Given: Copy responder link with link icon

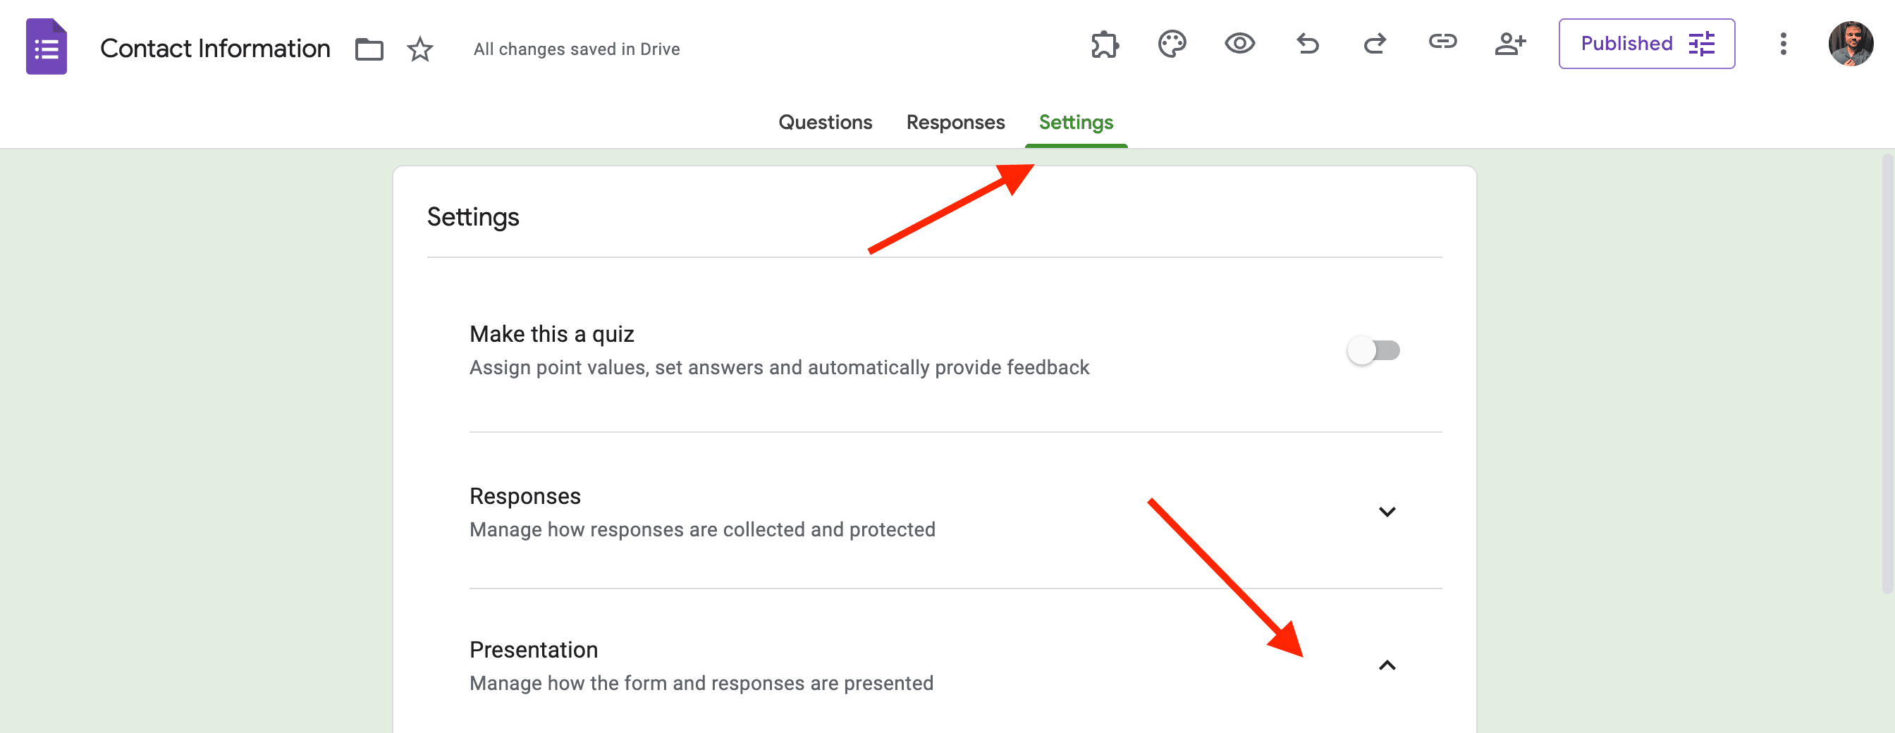Looking at the screenshot, I should pos(1442,42).
